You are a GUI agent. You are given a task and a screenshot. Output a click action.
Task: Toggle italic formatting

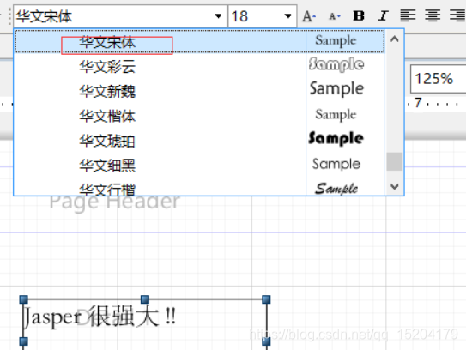[x=383, y=15]
